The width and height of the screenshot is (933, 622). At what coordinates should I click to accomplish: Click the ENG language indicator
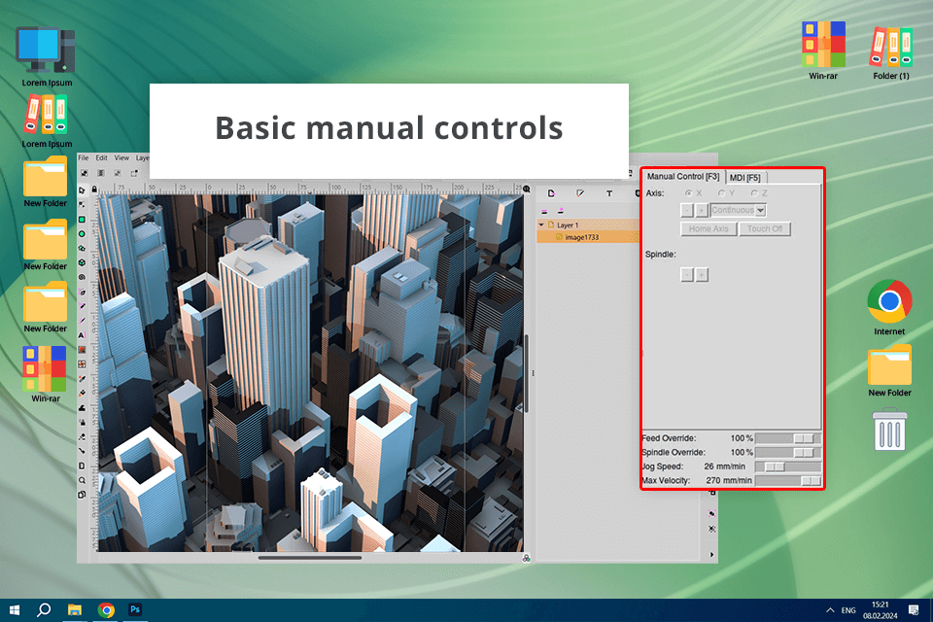coord(848,610)
